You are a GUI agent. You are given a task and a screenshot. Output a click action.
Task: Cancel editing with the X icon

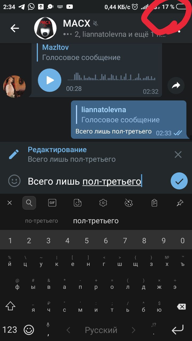point(178,155)
